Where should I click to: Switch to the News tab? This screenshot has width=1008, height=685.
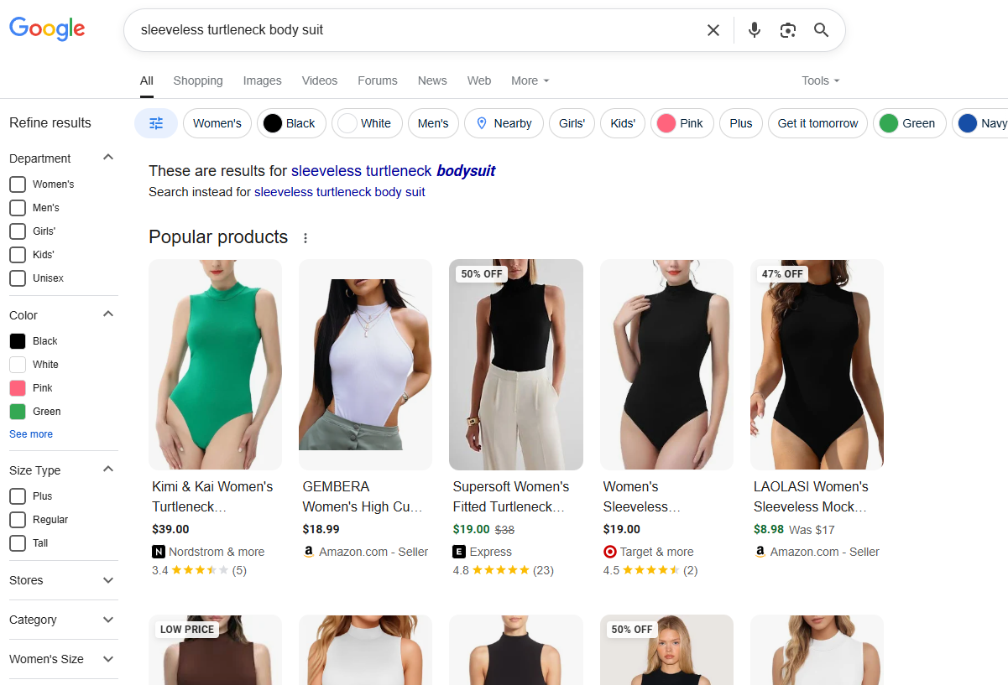click(x=432, y=80)
